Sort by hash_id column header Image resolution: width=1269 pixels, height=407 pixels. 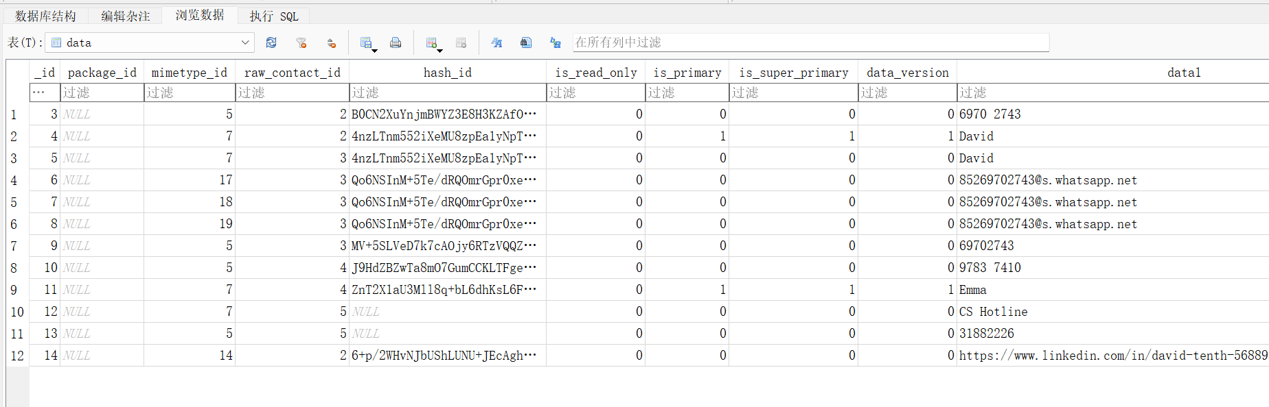point(448,73)
